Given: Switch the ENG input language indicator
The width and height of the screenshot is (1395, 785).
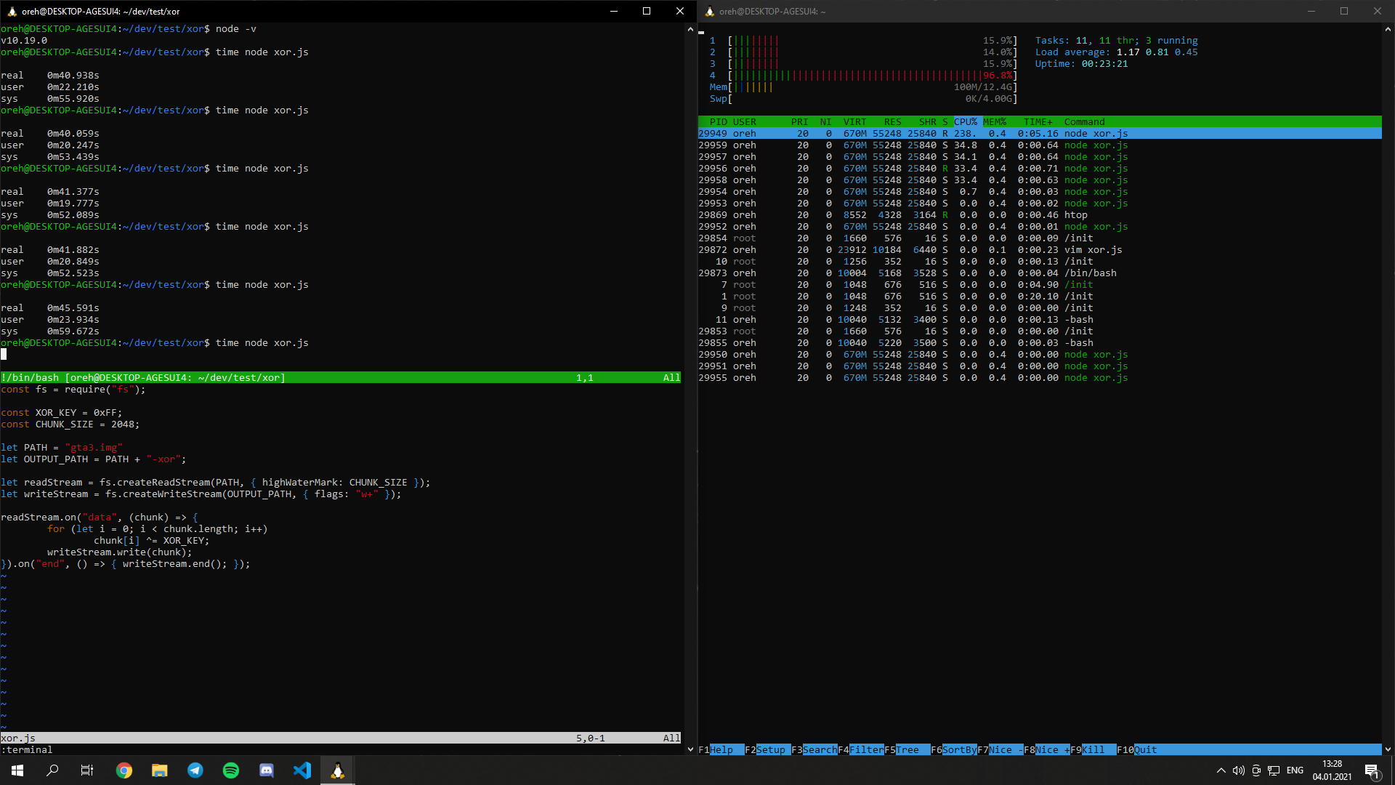Looking at the screenshot, I should point(1295,770).
